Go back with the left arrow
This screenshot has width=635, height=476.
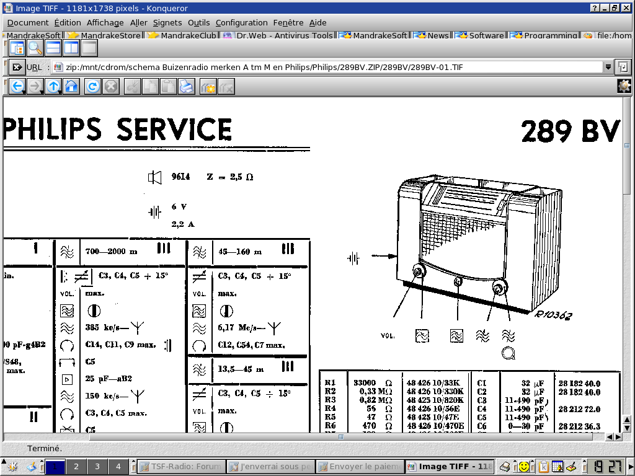(17, 86)
